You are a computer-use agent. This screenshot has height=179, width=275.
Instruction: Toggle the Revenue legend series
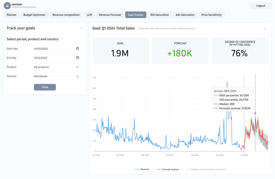(142, 169)
